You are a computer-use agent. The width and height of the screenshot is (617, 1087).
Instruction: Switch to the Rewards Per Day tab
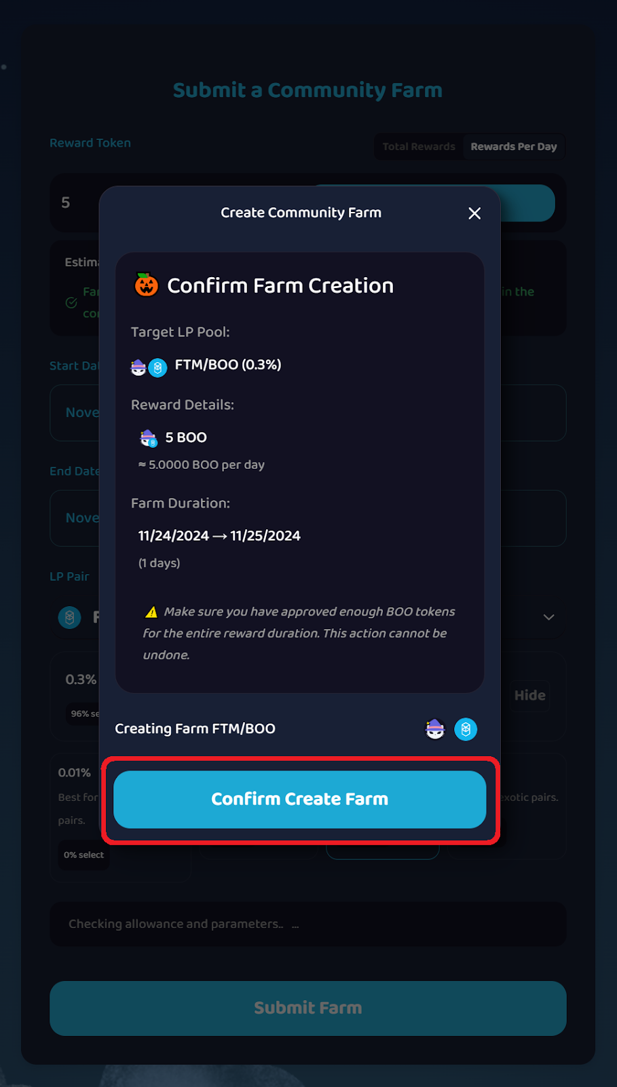point(514,146)
